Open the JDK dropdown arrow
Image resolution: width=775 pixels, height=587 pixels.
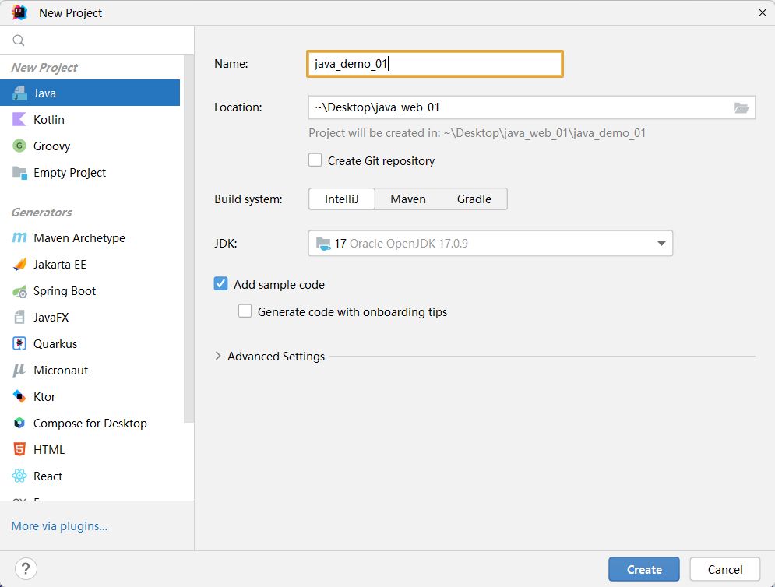[661, 243]
